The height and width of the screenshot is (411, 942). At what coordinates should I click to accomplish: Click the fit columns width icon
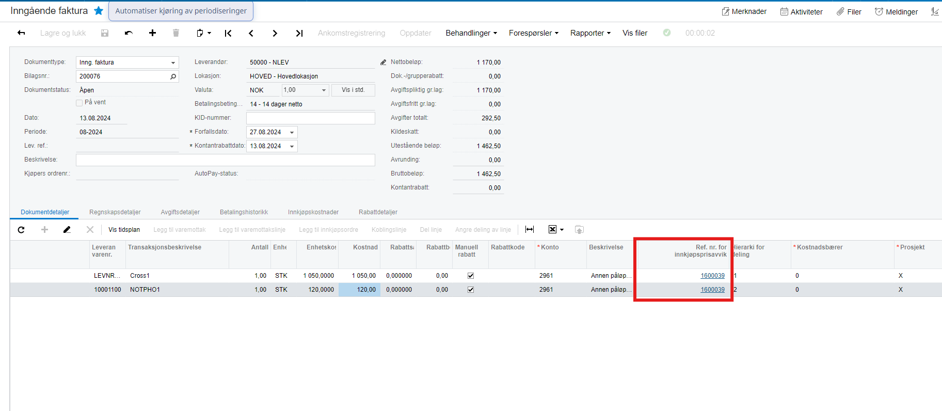click(x=530, y=229)
